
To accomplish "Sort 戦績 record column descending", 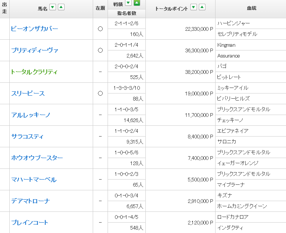I will pyautogui.click(x=128, y=3).
